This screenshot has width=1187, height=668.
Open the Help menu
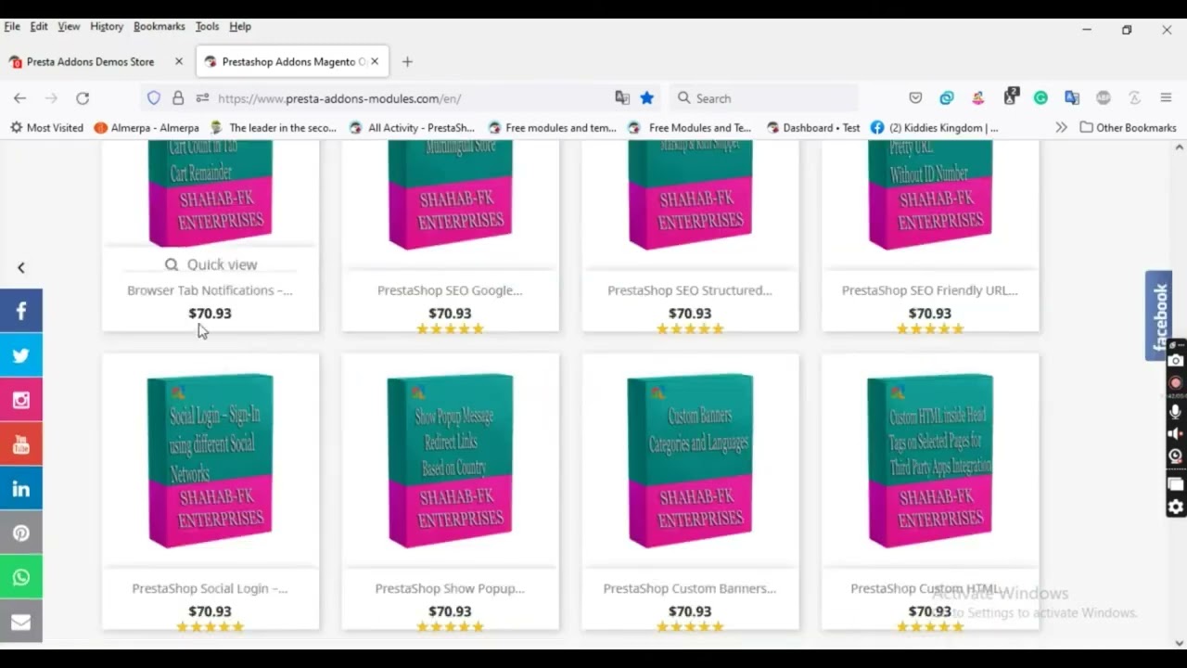pyautogui.click(x=240, y=26)
